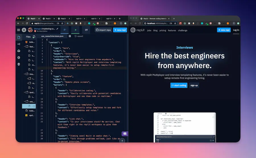Open the challenge link in the site nav

click(183, 31)
